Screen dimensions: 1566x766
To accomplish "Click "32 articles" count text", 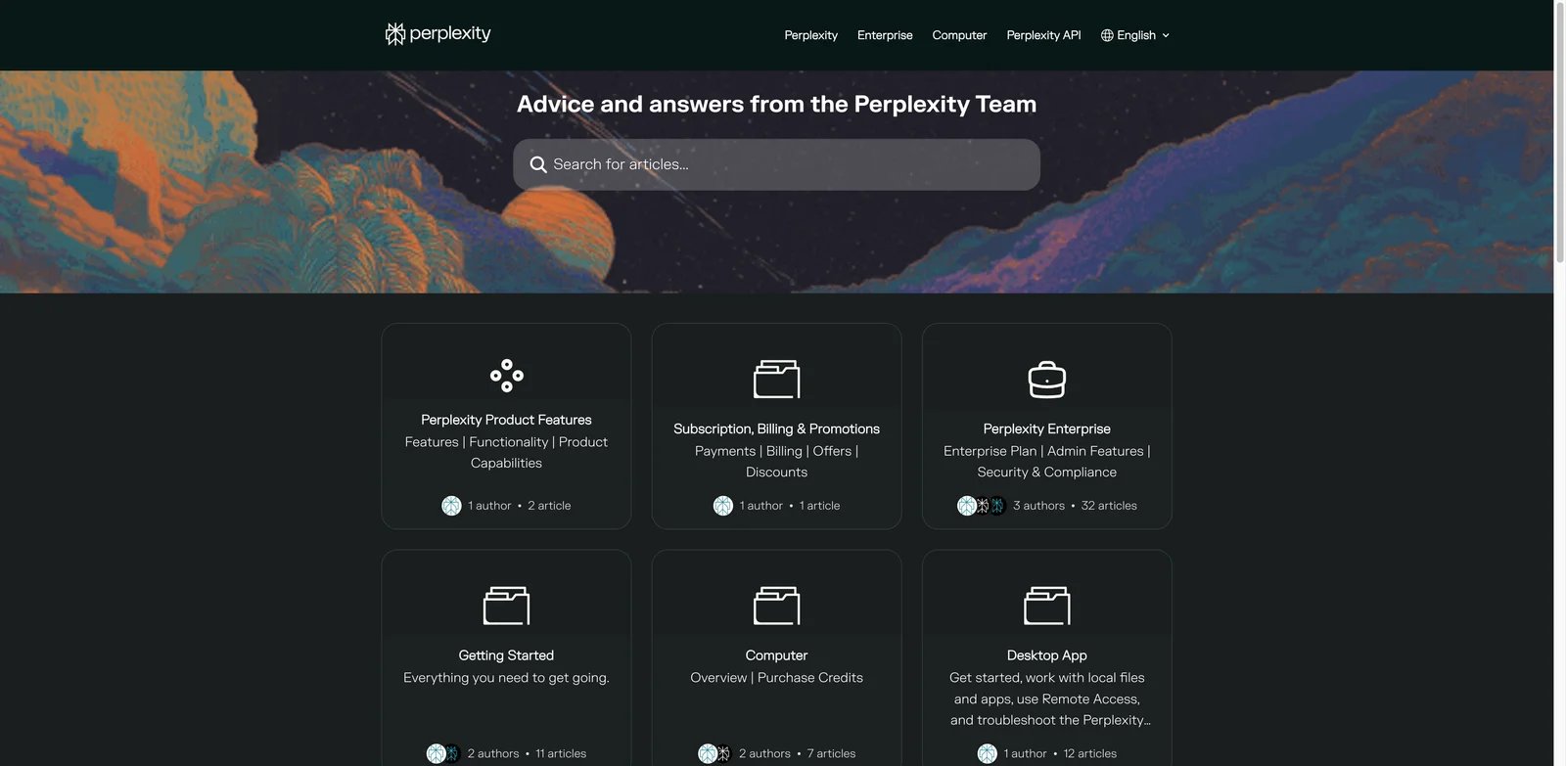I will 1109,506.
